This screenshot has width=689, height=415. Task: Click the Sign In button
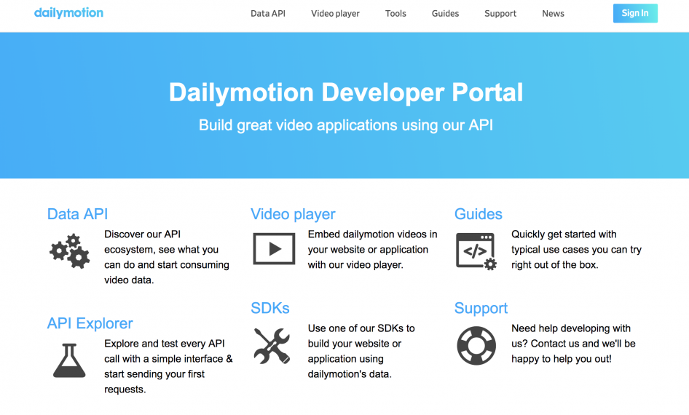pyautogui.click(x=635, y=13)
